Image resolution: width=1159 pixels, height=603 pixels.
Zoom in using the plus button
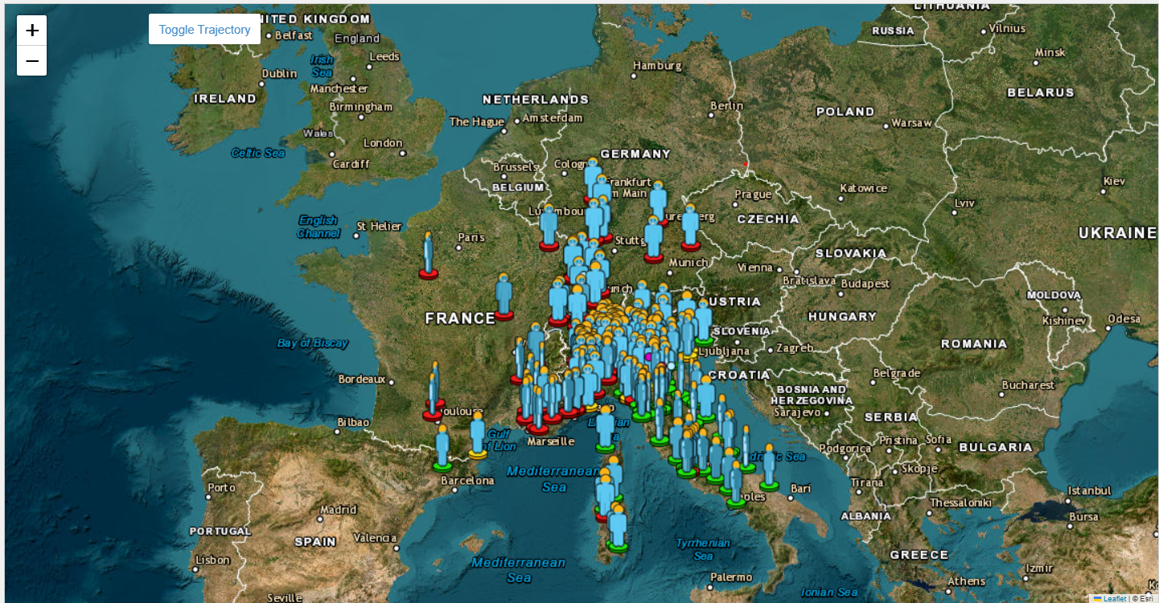31,30
